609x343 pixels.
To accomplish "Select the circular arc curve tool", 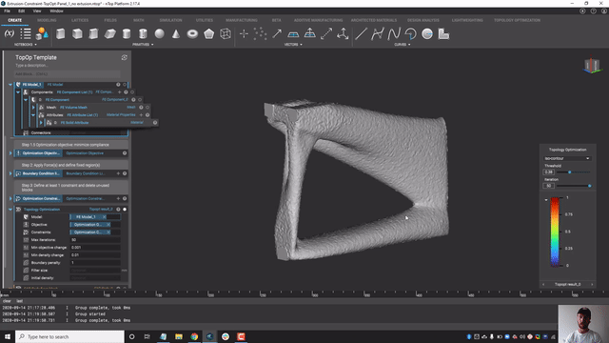I will pyautogui.click(x=410, y=34).
